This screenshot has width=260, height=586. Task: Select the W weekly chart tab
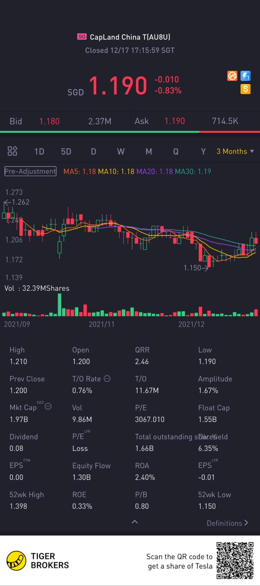121,151
